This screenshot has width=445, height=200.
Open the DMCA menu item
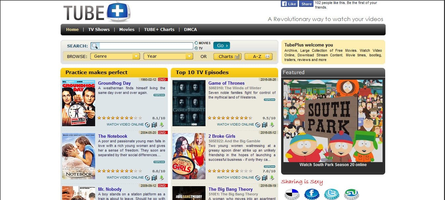click(x=190, y=29)
